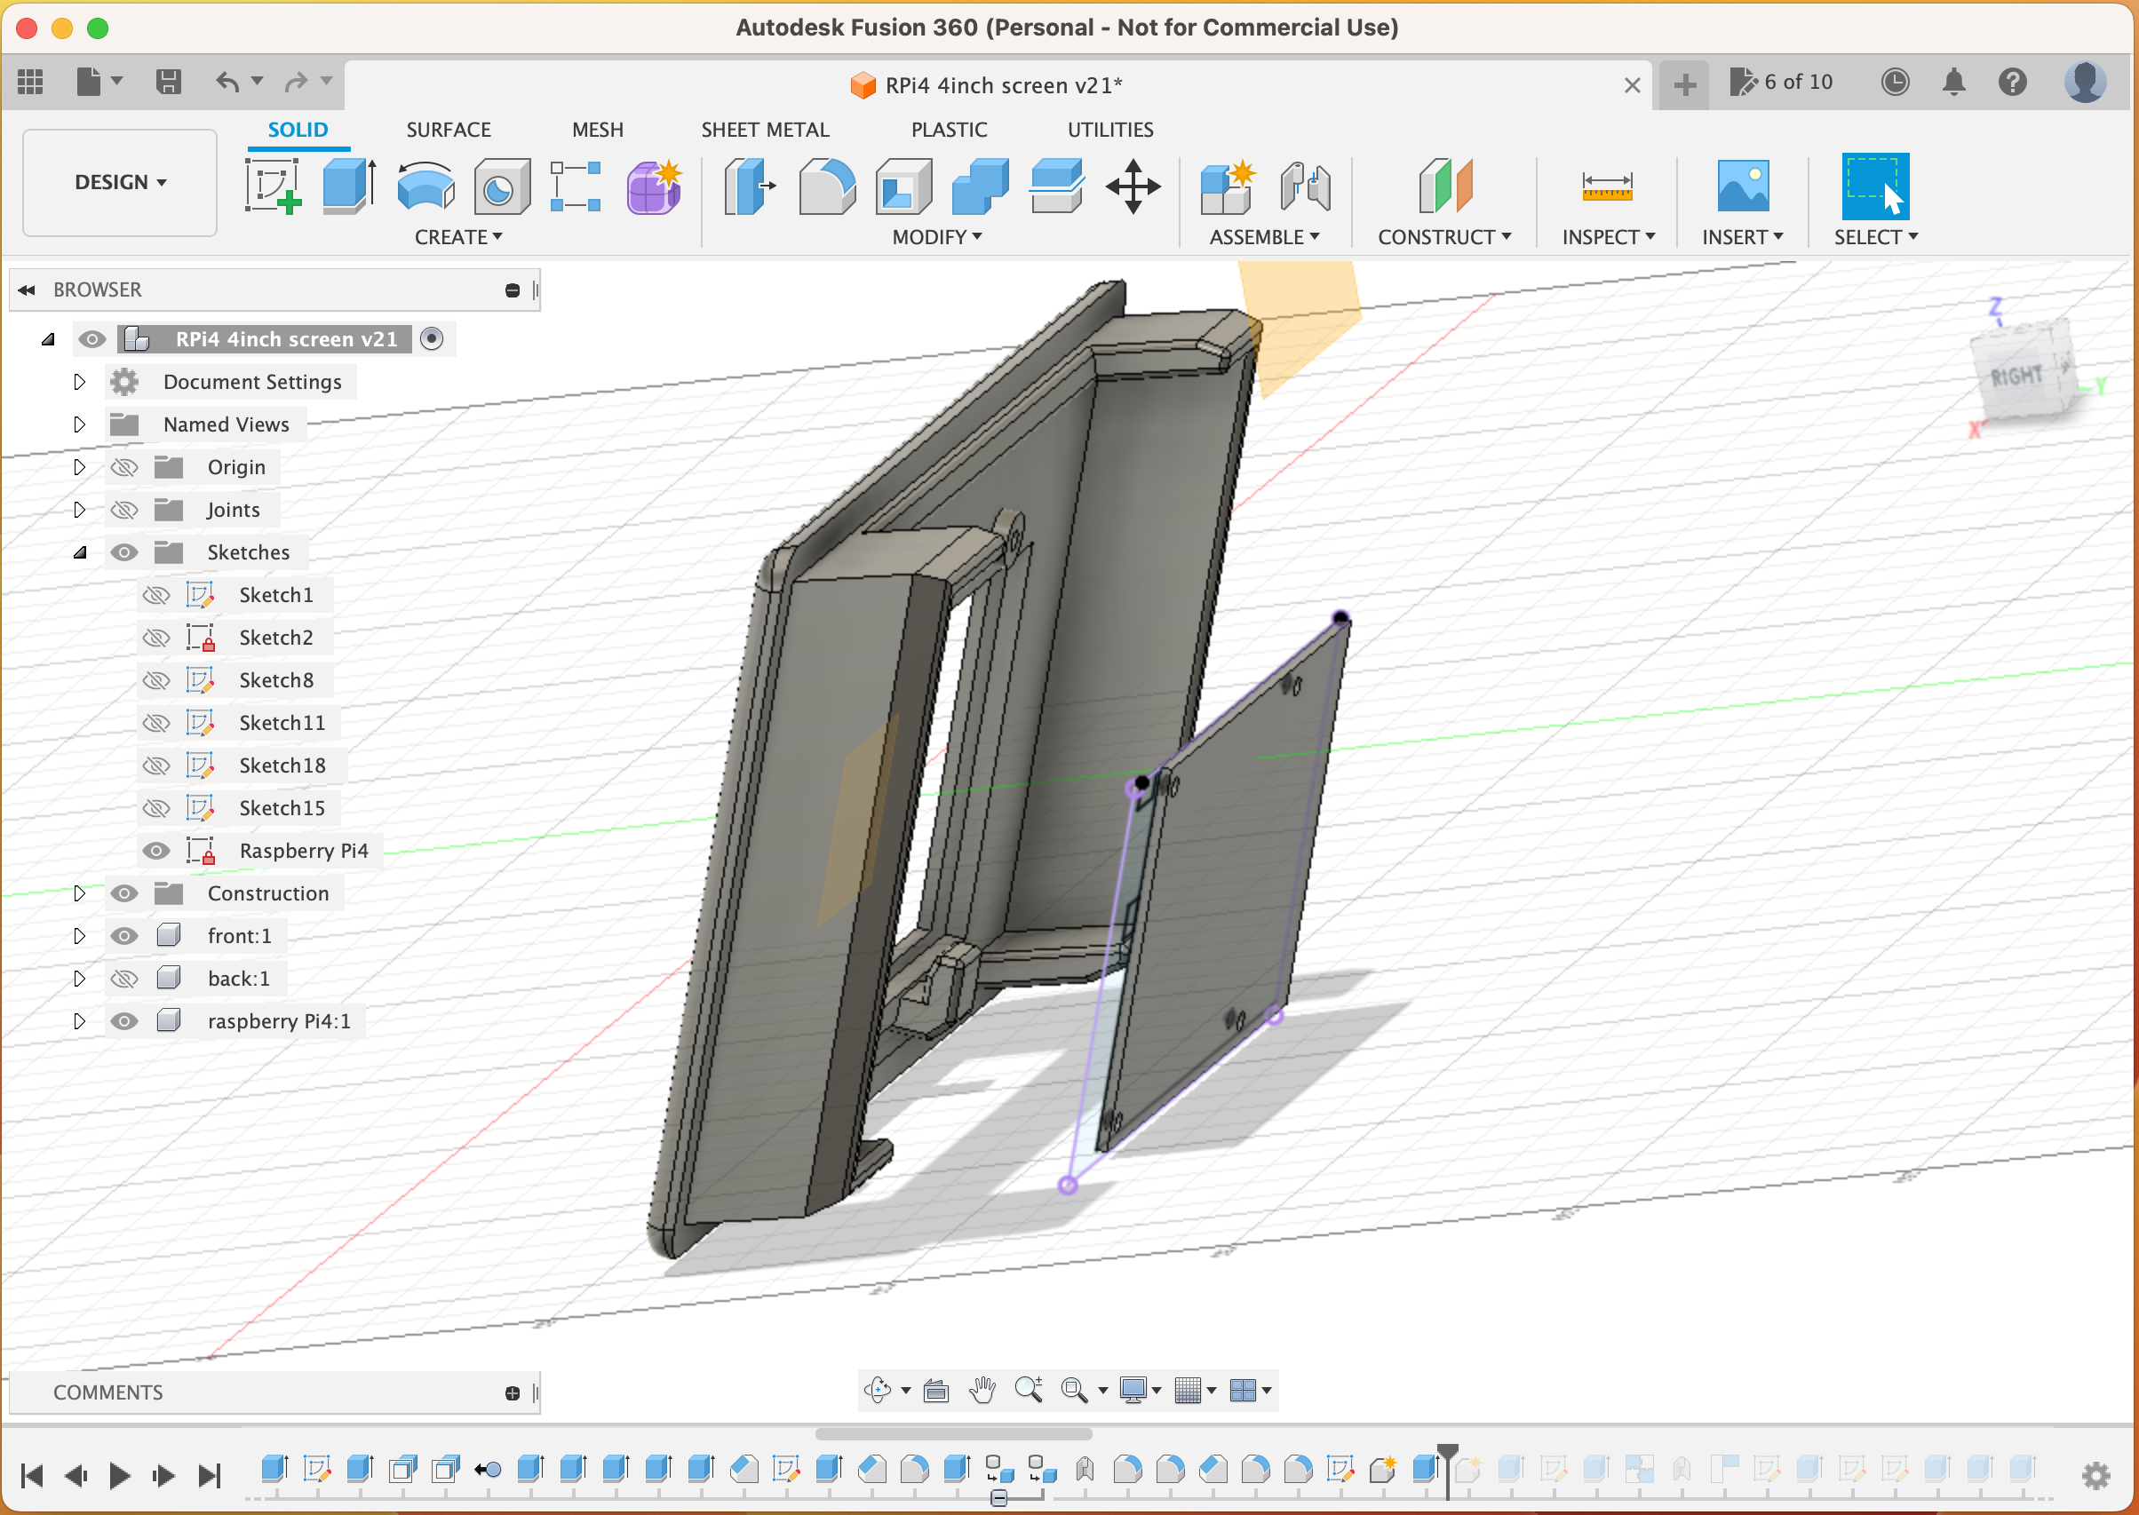Select the Fillet tool in Modify
The height and width of the screenshot is (1515, 2139).
(x=829, y=184)
